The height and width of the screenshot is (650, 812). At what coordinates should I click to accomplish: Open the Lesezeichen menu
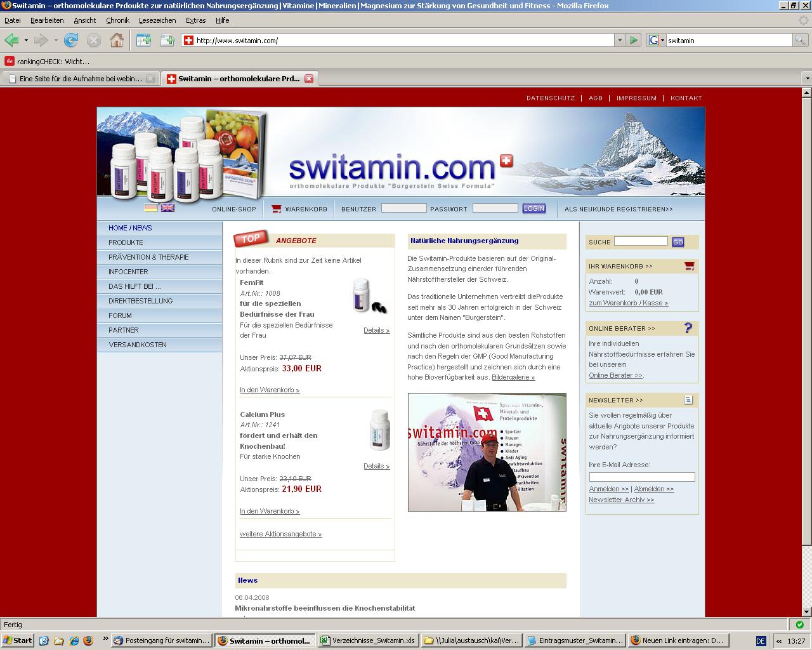pyautogui.click(x=157, y=20)
